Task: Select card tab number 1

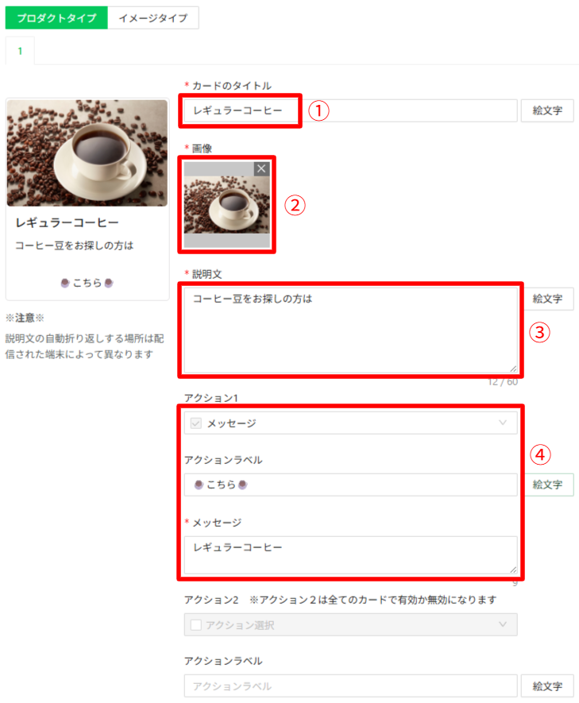Action: point(20,51)
